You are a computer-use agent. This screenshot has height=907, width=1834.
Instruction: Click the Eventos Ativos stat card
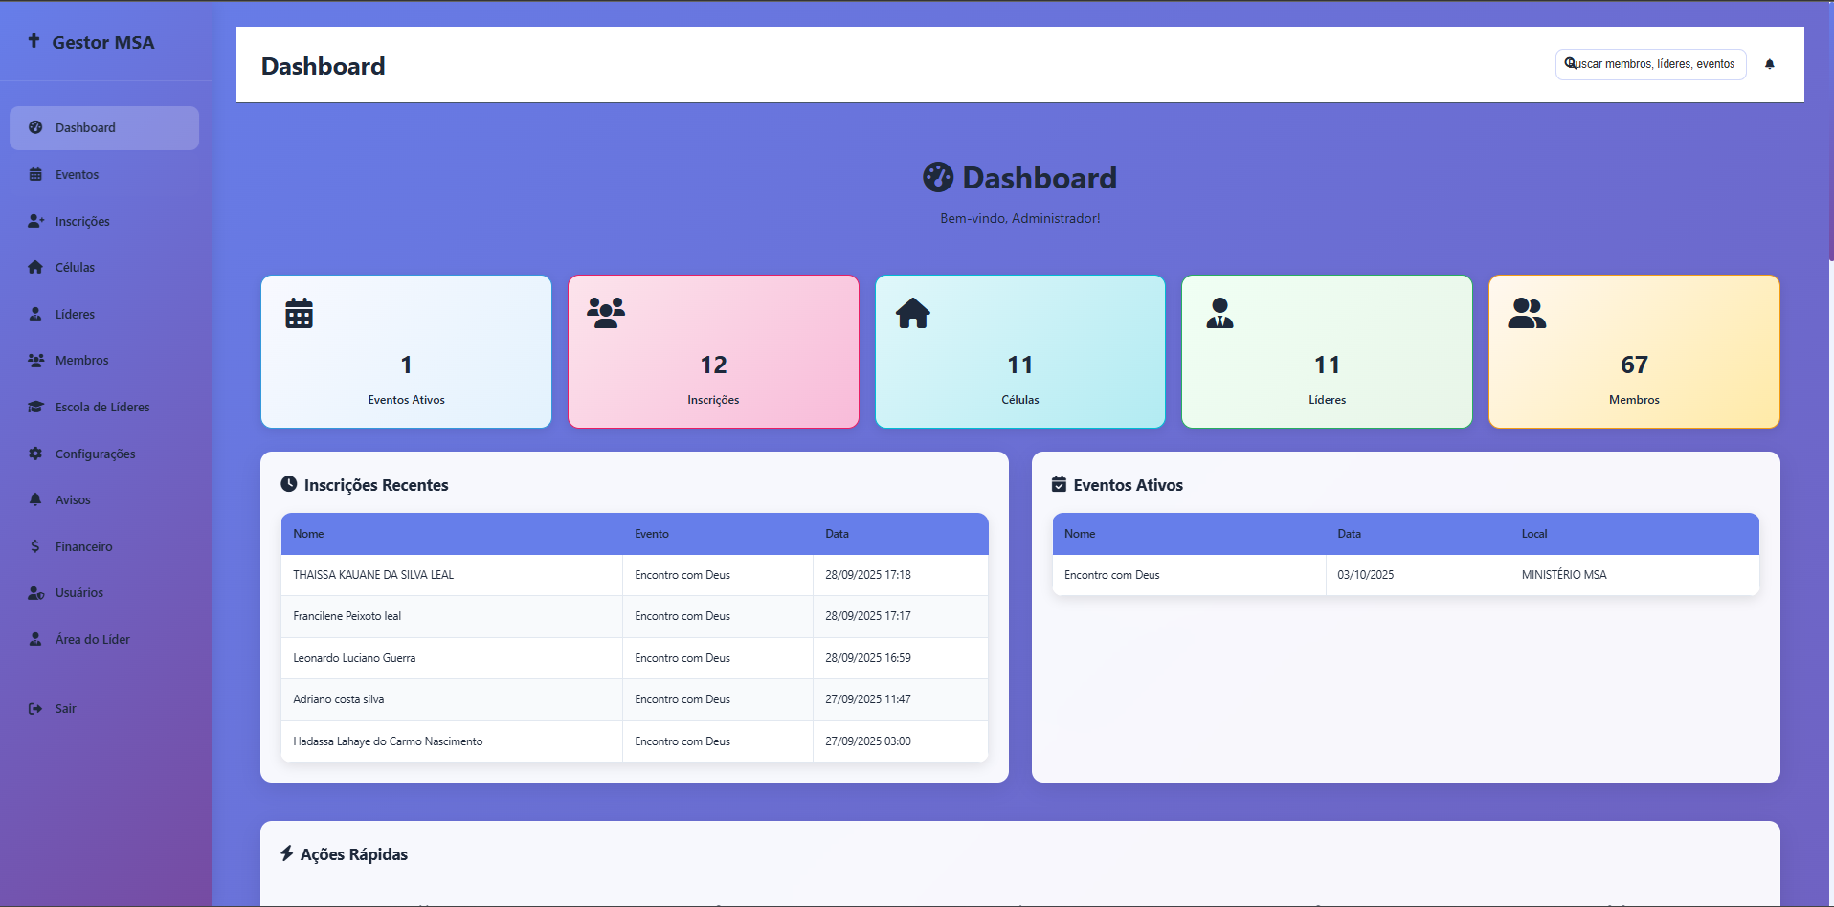406,351
